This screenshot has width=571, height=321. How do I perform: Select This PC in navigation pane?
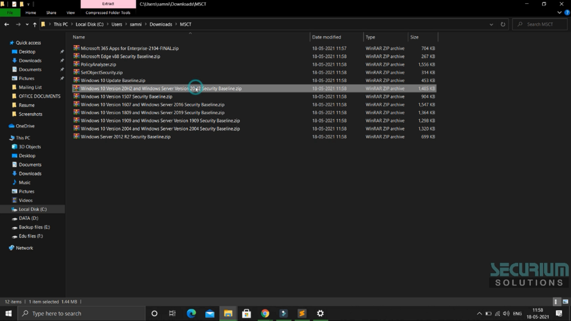pyautogui.click(x=22, y=138)
